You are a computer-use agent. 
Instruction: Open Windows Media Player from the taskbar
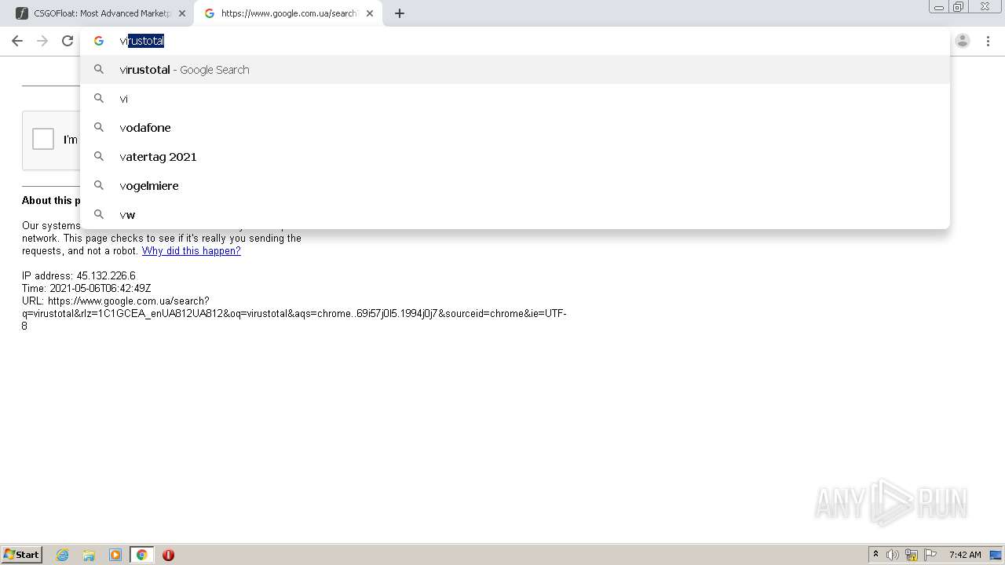point(115,555)
